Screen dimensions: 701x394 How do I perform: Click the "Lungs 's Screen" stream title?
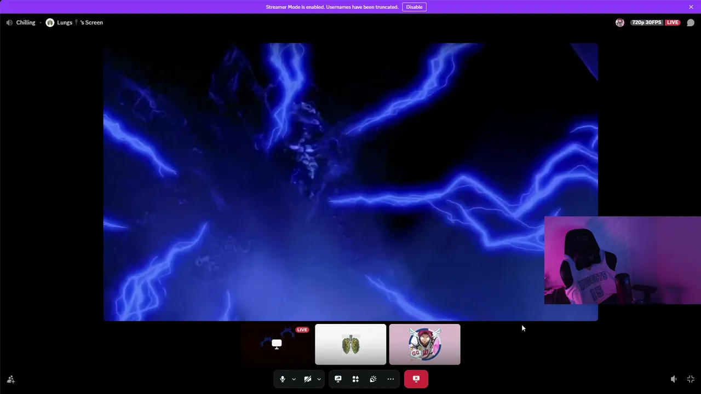click(80, 22)
